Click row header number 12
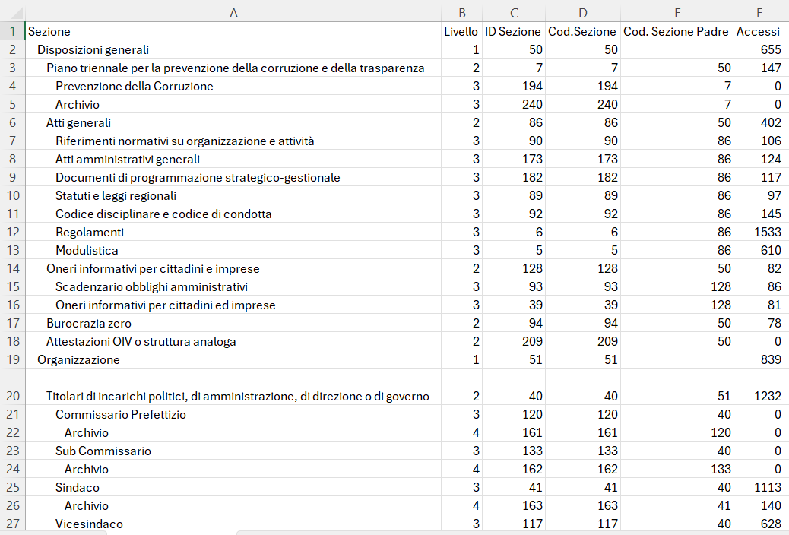Image resolution: width=789 pixels, height=535 pixels. pos(12,232)
